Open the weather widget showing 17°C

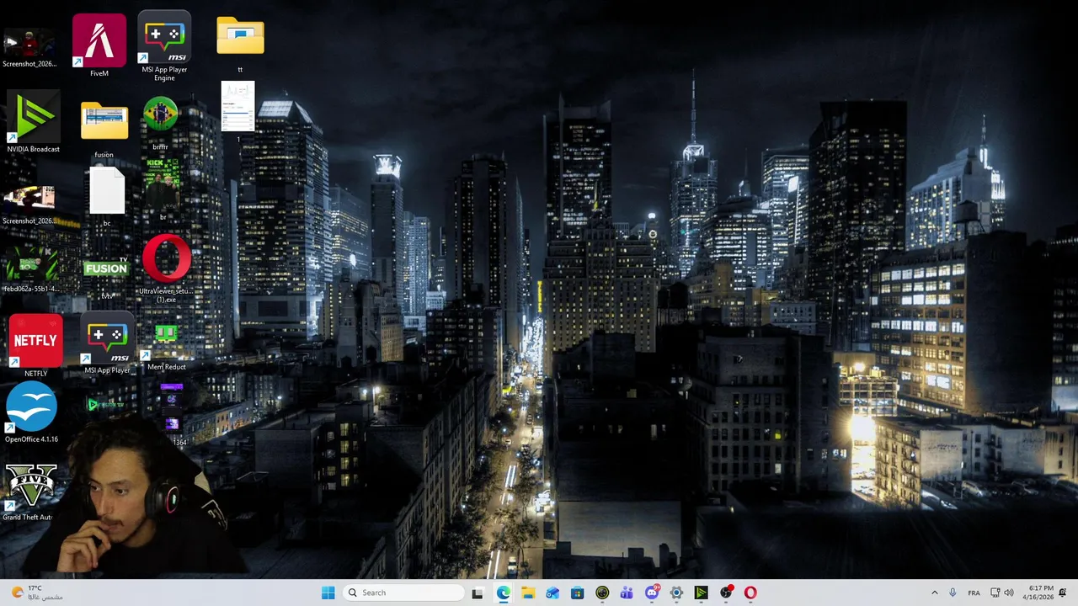35,593
